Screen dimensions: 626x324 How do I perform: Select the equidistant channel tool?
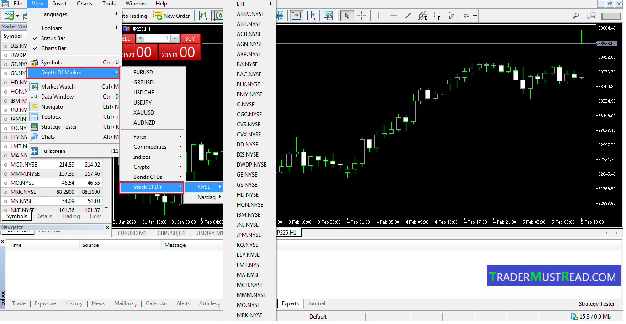click(423, 16)
